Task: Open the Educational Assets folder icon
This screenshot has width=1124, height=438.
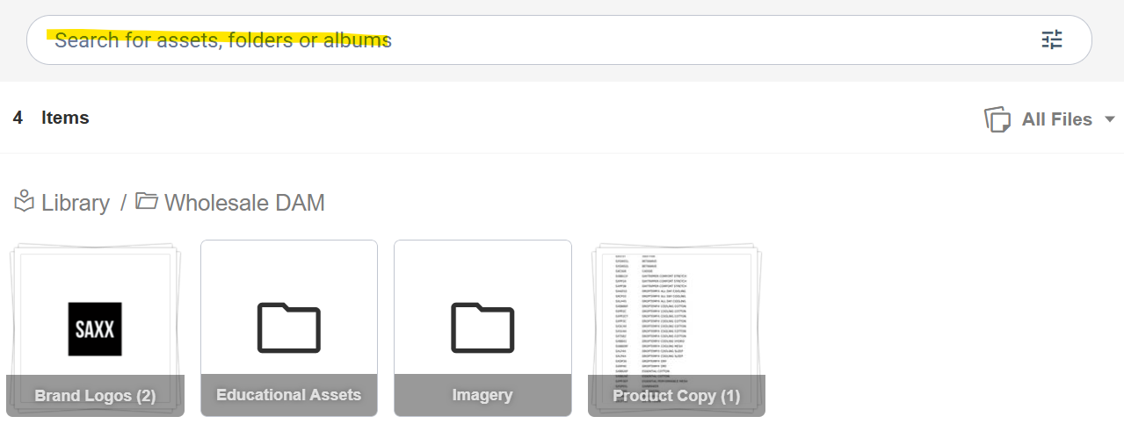Action: 288,327
